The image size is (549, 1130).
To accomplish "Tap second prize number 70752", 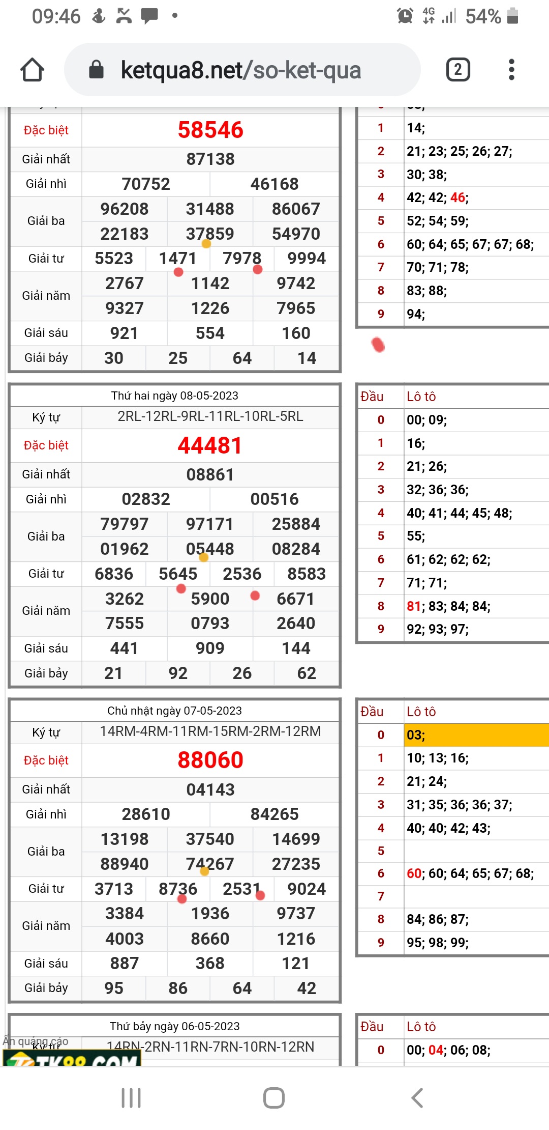I will 146,184.
